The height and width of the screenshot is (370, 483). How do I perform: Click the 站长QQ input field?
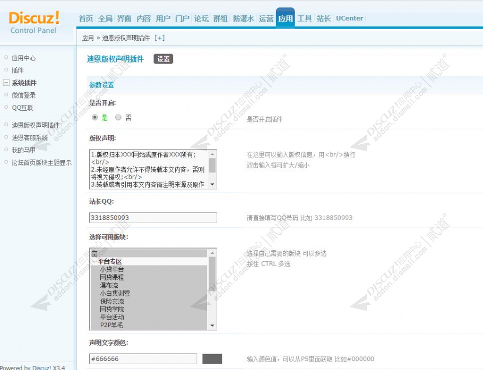point(153,218)
